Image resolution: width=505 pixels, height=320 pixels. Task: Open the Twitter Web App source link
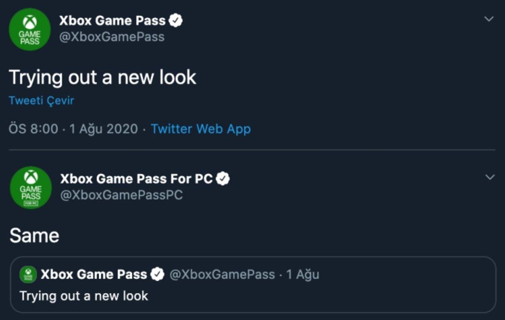201,129
